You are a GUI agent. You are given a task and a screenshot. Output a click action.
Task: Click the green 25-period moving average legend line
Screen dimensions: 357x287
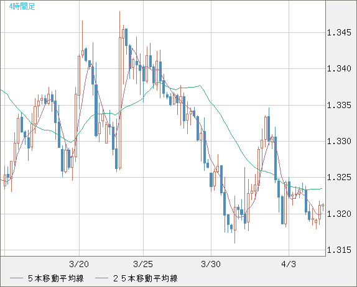pyautogui.click(x=101, y=278)
